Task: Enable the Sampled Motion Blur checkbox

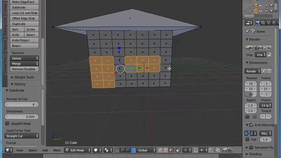Action: coord(251,147)
